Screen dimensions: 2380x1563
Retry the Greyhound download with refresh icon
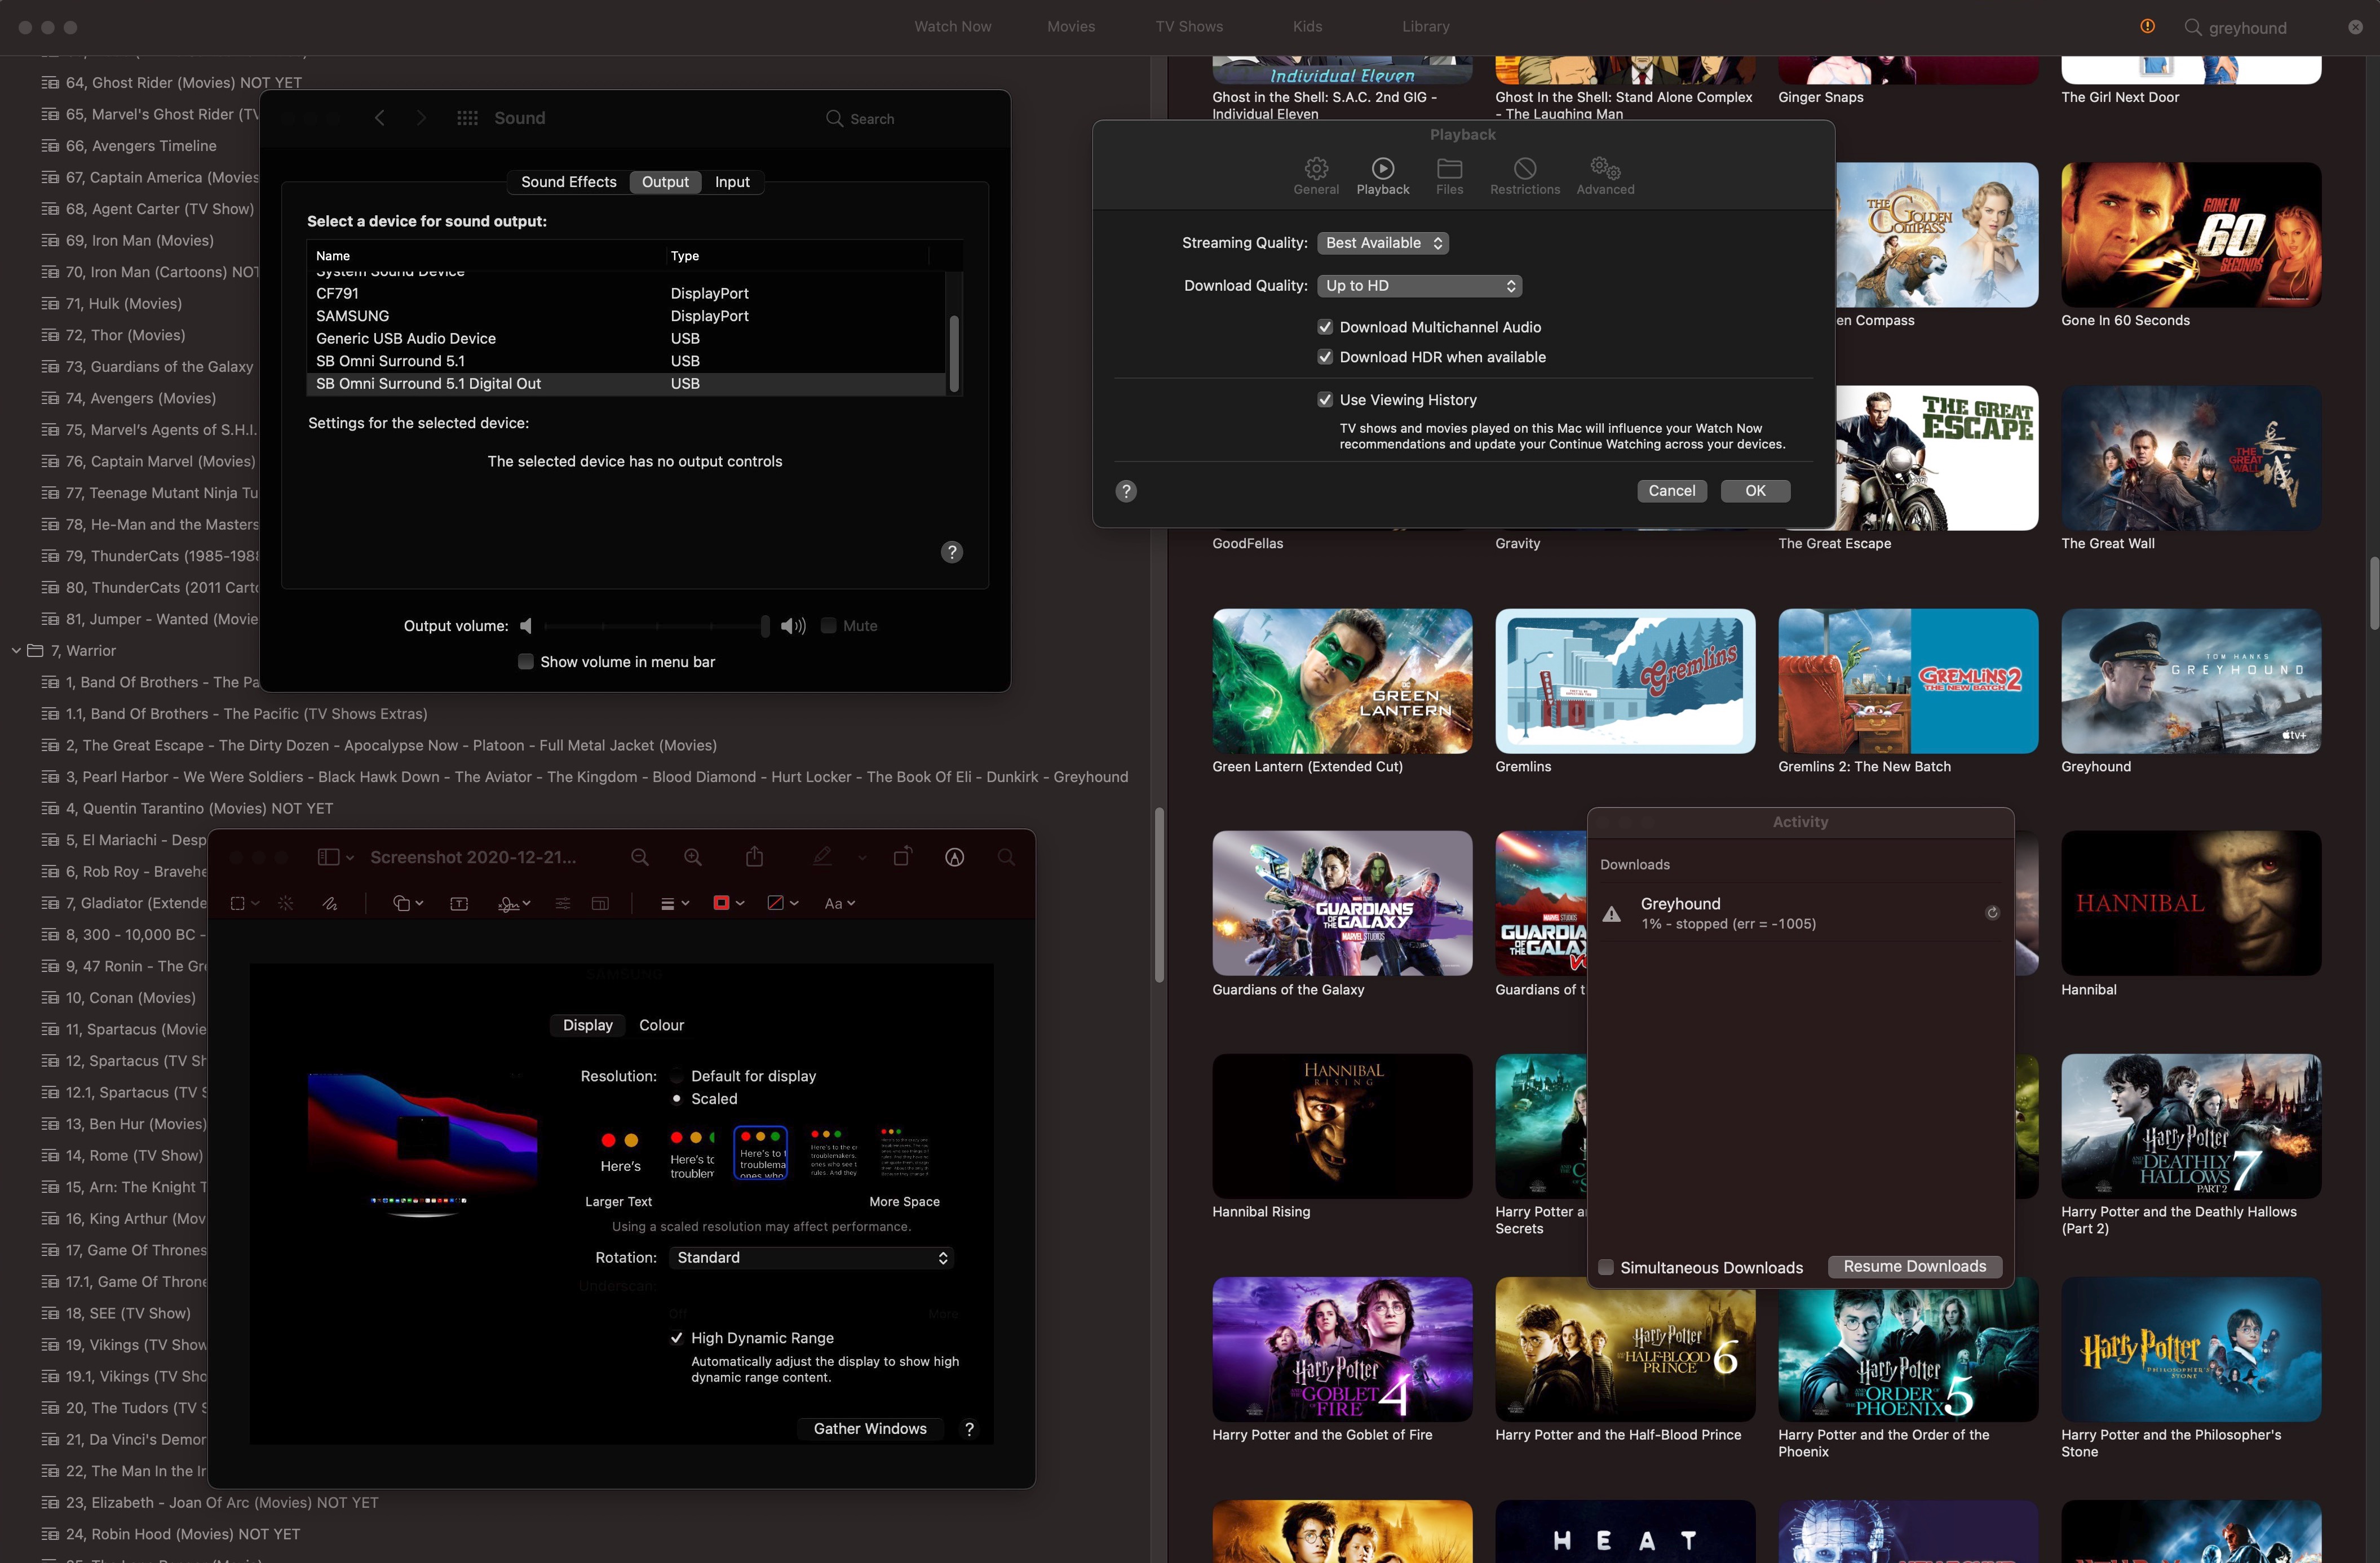1992,912
